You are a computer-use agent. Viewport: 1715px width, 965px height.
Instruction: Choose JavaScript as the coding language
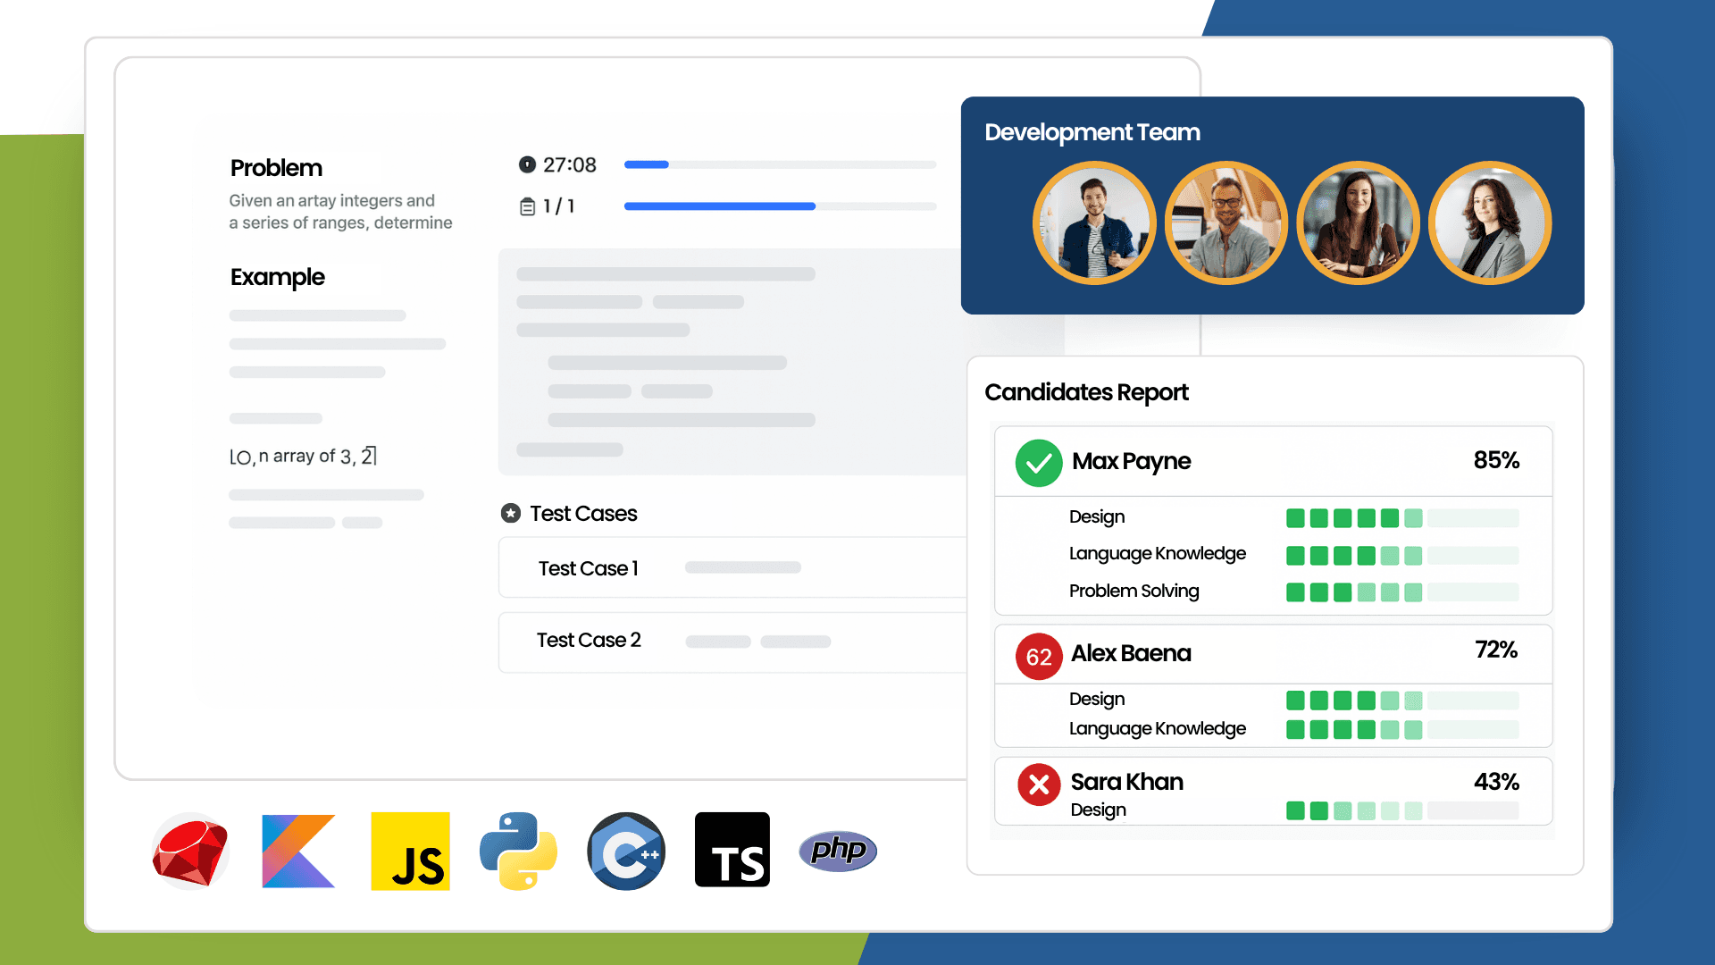410,850
